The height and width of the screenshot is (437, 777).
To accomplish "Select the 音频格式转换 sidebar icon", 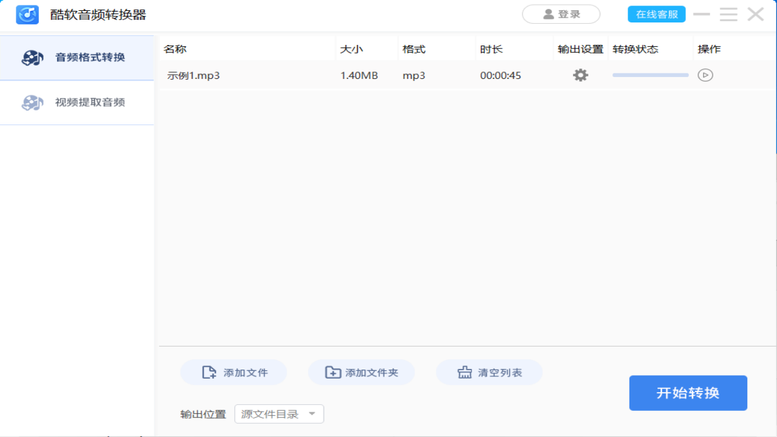I will coord(32,57).
